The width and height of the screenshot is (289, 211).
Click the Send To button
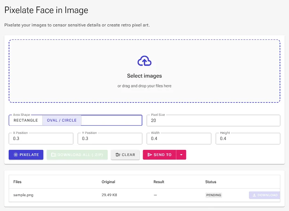159,155
